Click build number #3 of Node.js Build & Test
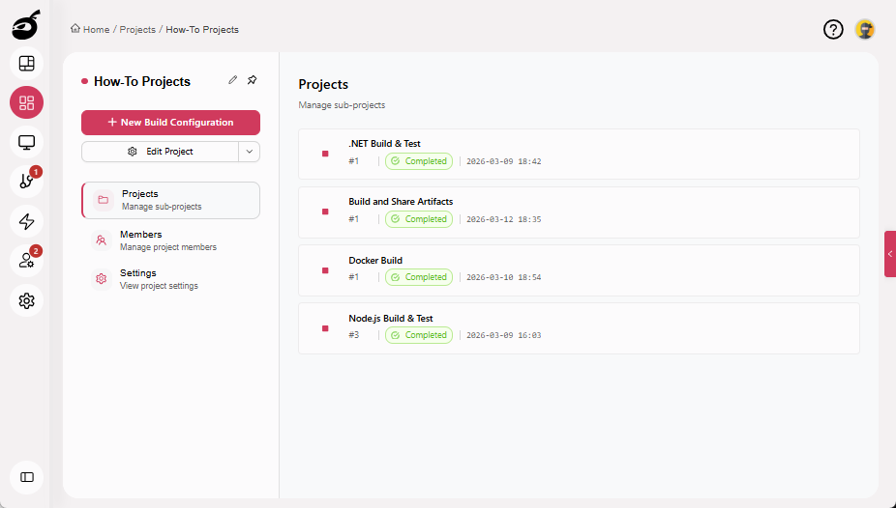This screenshot has height=508, width=896. point(354,335)
